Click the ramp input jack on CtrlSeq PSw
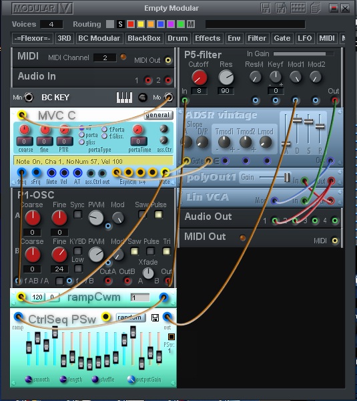Image resolution: width=357 pixels, height=401 pixels. point(18,317)
